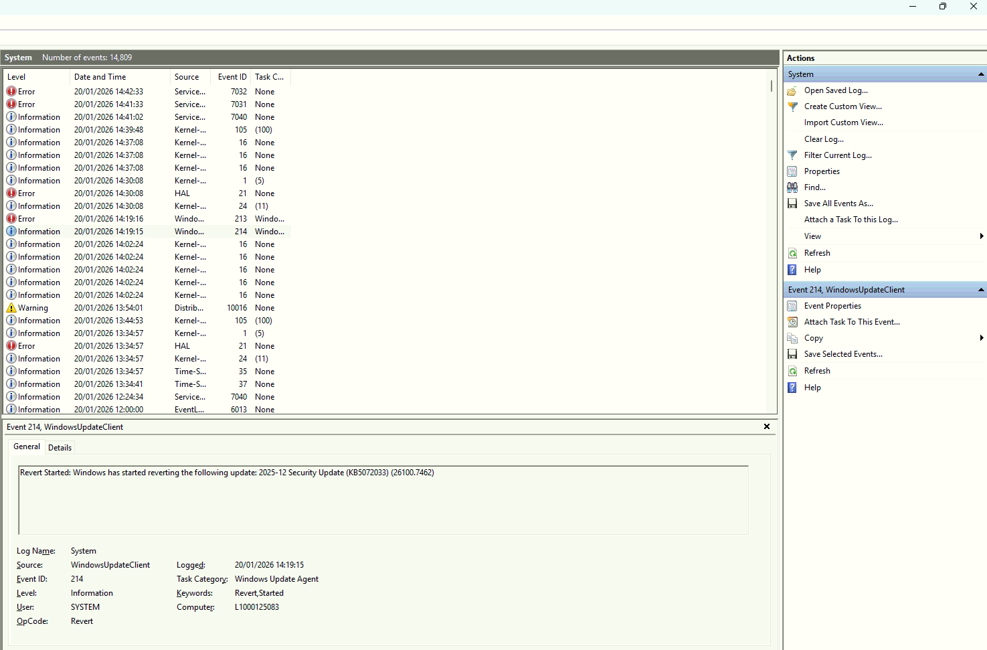The width and height of the screenshot is (987, 650).
Task: Refresh the System log with its icon
Action: pos(792,252)
